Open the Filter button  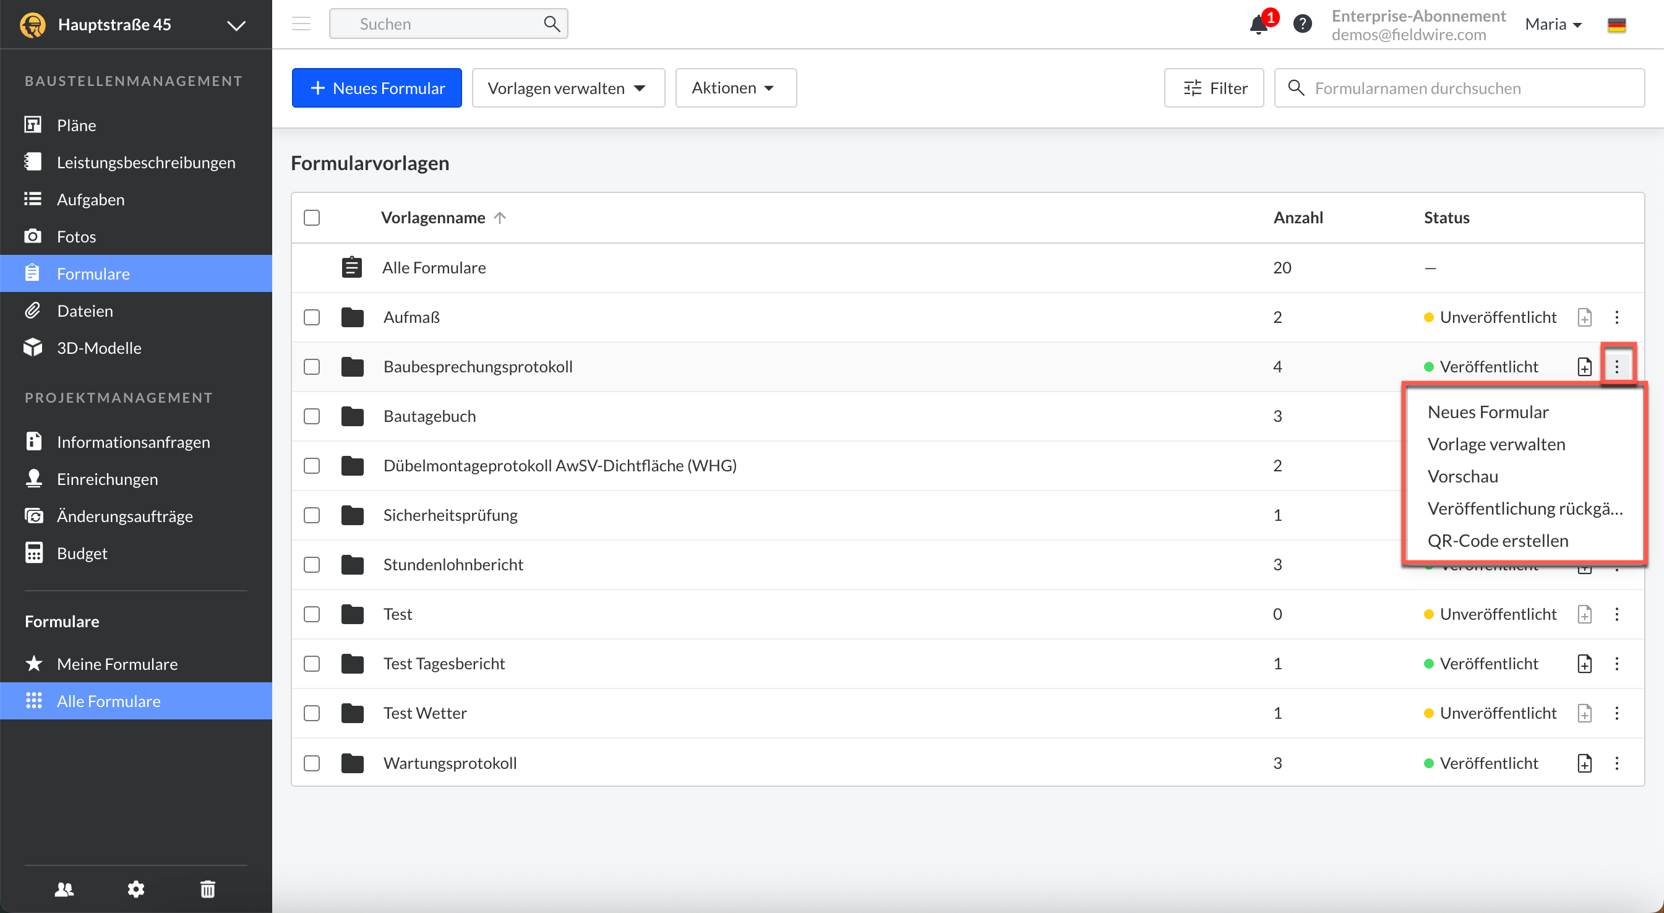click(1214, 88)
